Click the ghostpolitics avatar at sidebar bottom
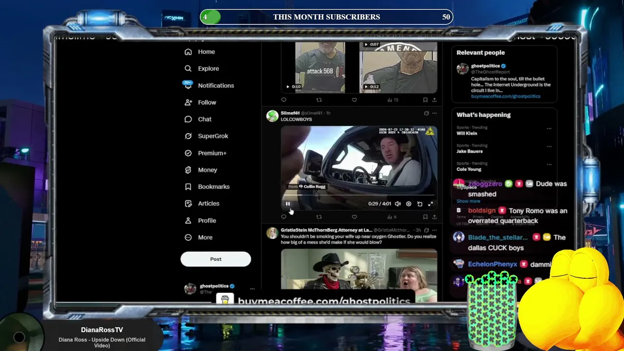Viewport: 624px width, 351px height. 190,289
